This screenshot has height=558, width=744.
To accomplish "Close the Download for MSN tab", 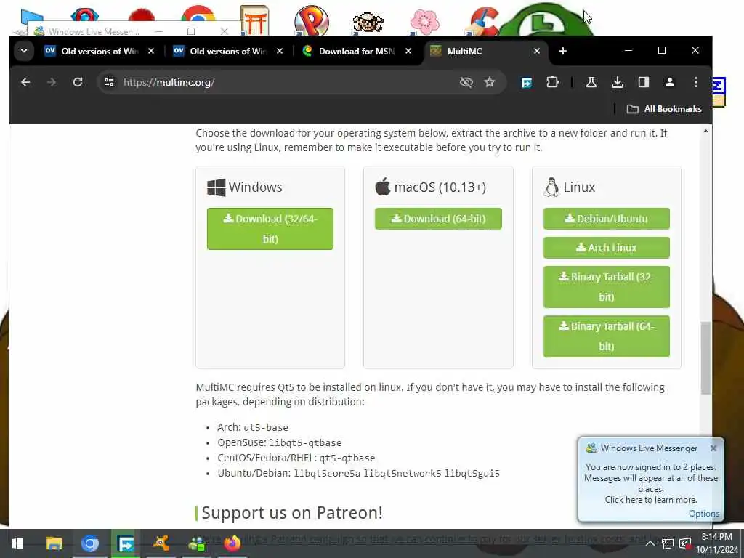I will pyautogui.click(x=408, y=51).
